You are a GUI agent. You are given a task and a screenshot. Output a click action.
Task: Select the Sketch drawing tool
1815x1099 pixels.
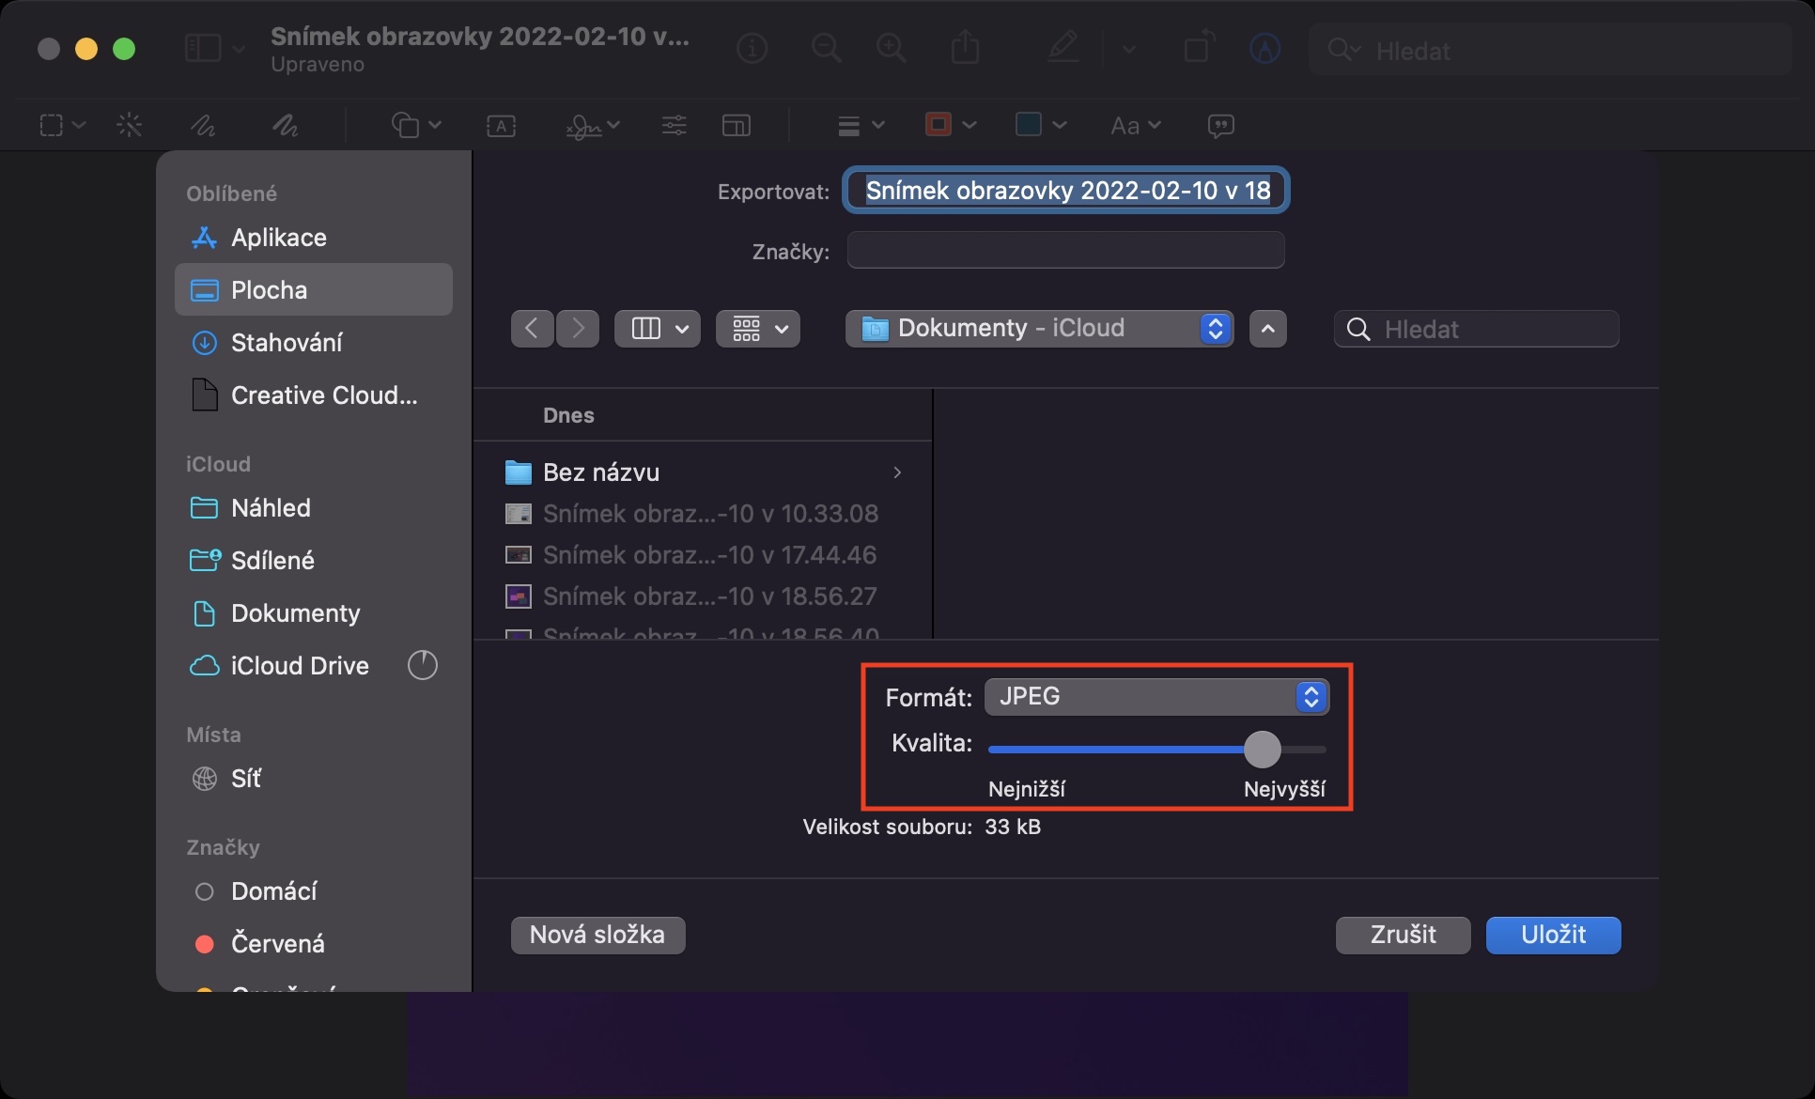pyautogui.click(x=203, y=125)
